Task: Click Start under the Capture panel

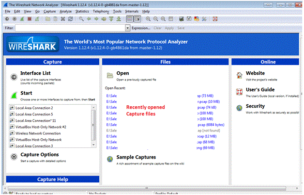Action: coord(26,93)
